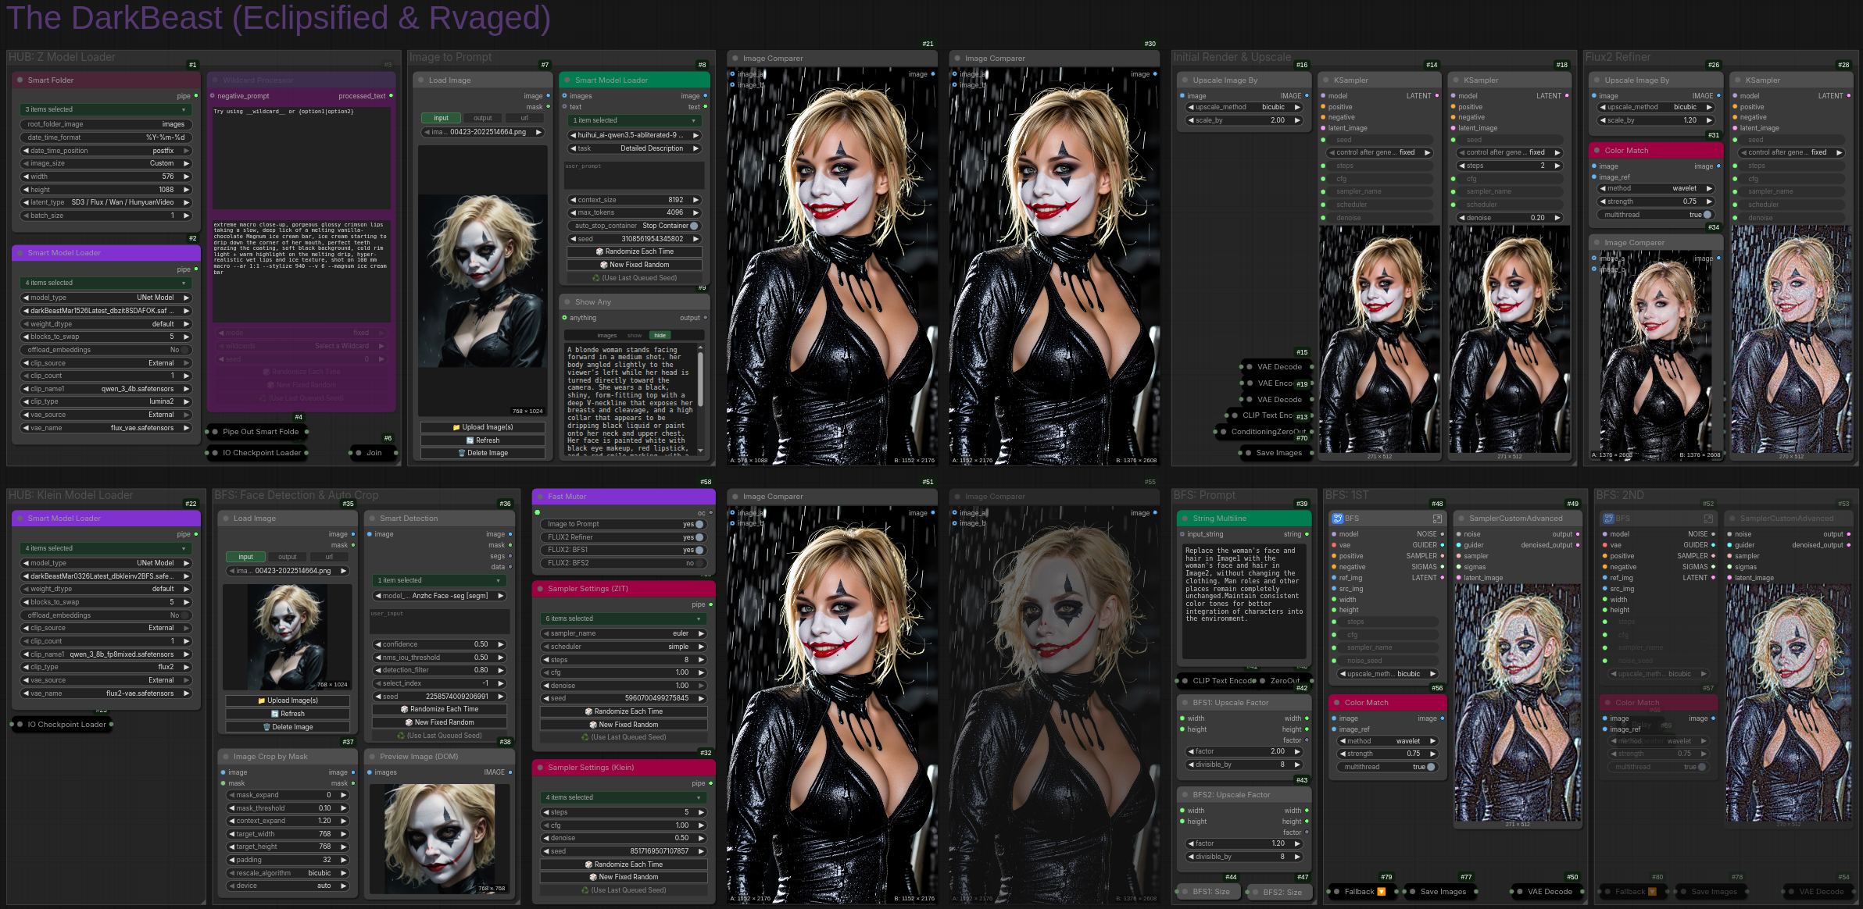Toggle the FLUX2: BFS1 switch in Fast Muter
This screenshot has height=909, width=1863.
coord(699,550)
